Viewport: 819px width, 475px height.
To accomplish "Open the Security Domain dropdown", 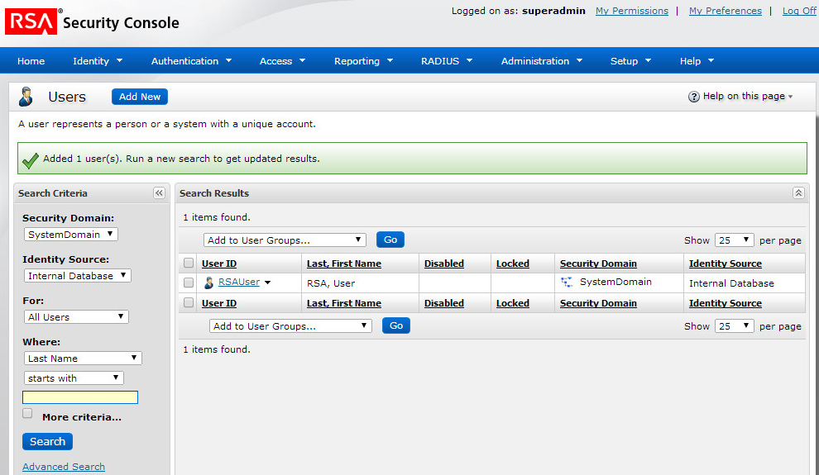I will coord(70,235).
